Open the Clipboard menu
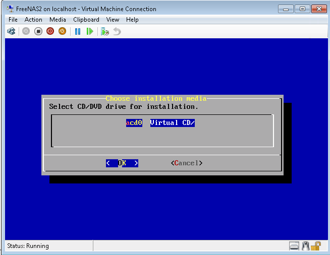 click(x=86, y=20)
